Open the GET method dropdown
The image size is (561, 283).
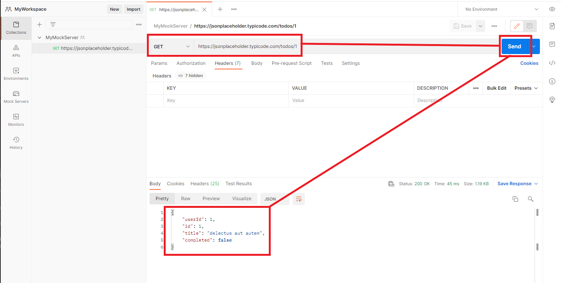point(171,47)
